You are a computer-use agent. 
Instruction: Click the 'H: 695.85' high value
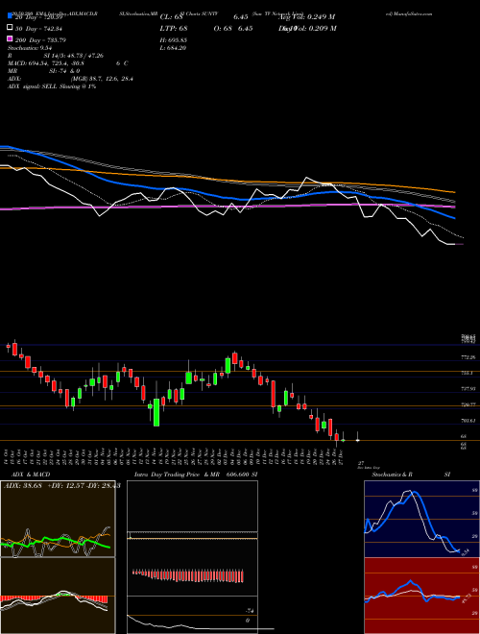pyautogui.click(x=174, y=40)
